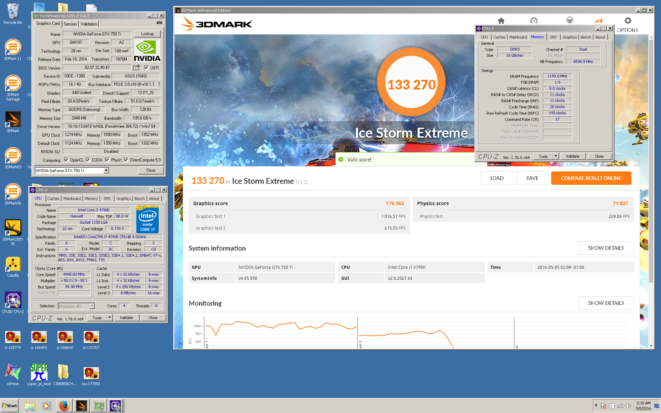Select the 3DMark Vantage desktop shortcut
The image size is (661, 413).
click(13, 88)
